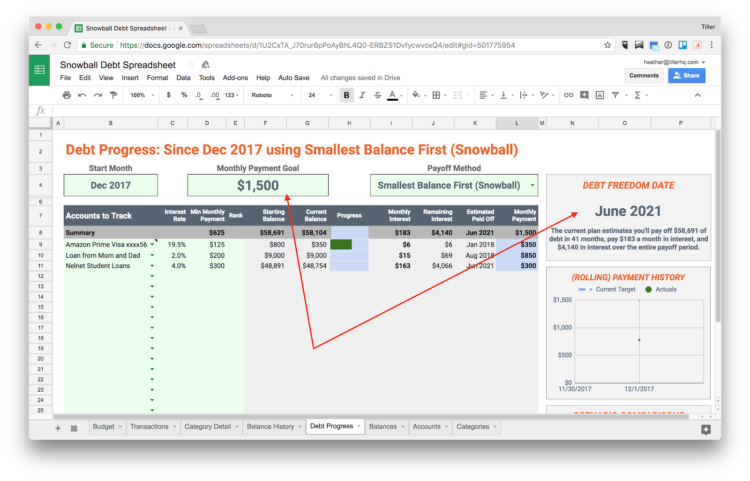Insert a comment
750x481 pixels.
[584, 95]
